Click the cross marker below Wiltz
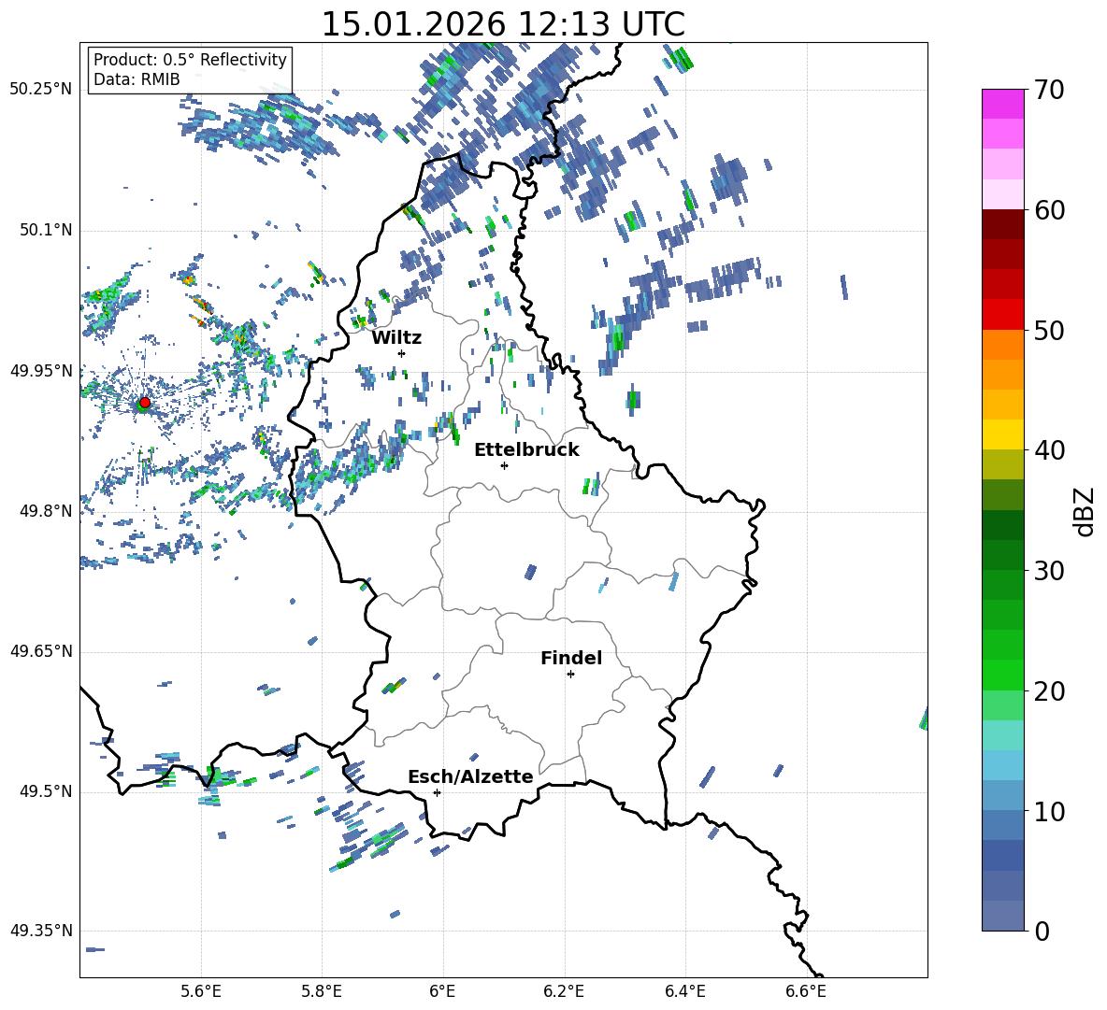The width and height of the screenshot is (1107, 1010). pos(401,353)
